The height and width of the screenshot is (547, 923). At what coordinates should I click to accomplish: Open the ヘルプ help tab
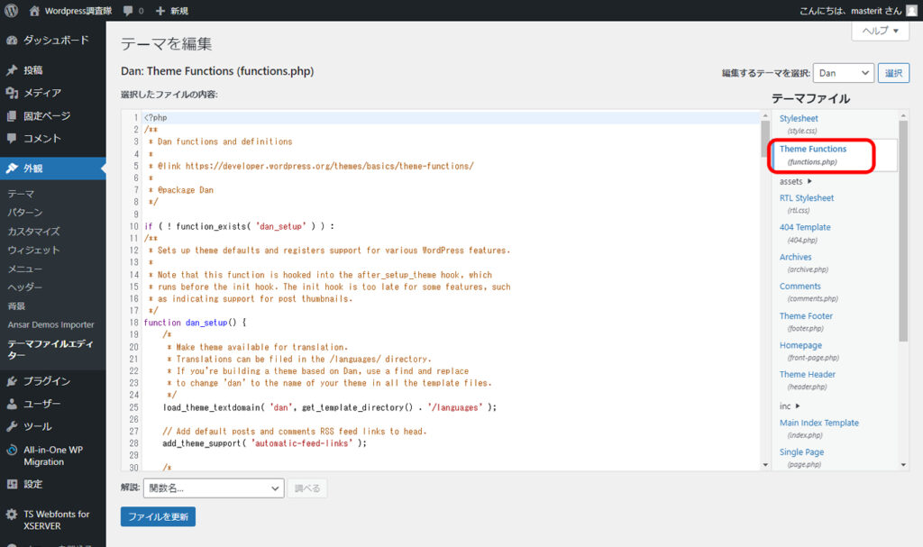(x=880, y=31)
